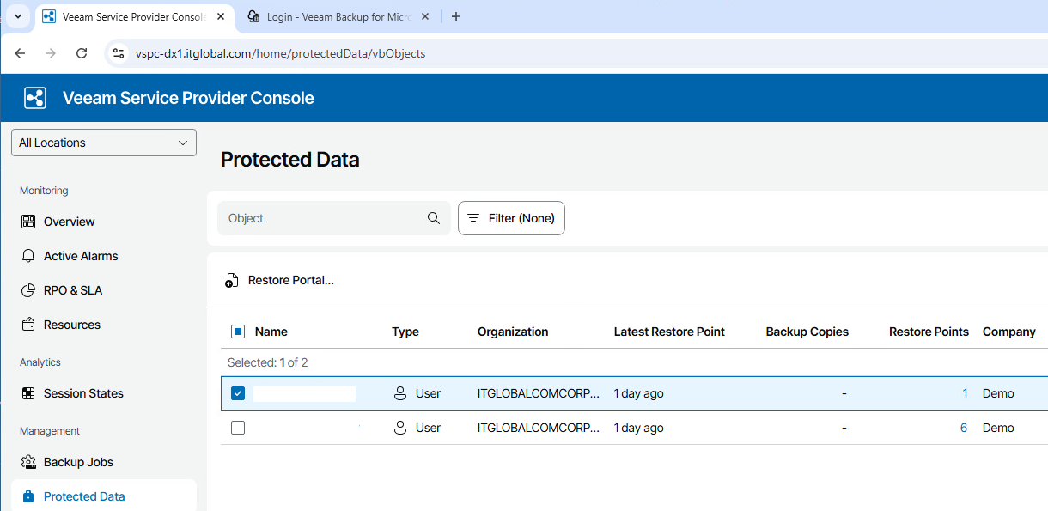The width and height of the screenshot is (1048, 511).
Task: Open Active Alarms from the sidebar
Action: 81,256
